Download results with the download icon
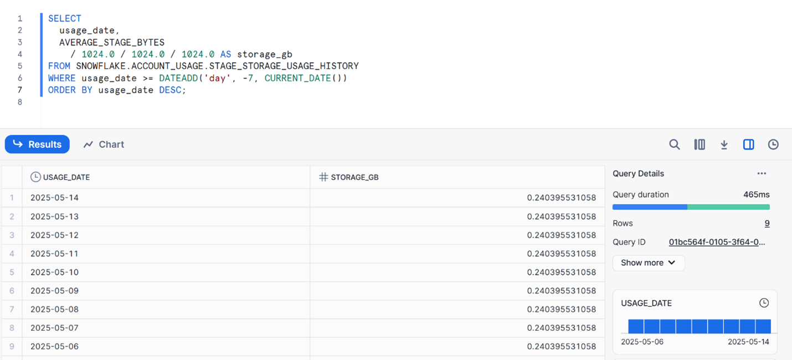The width and height of the screenshot is (792, 360). [724, 145]
